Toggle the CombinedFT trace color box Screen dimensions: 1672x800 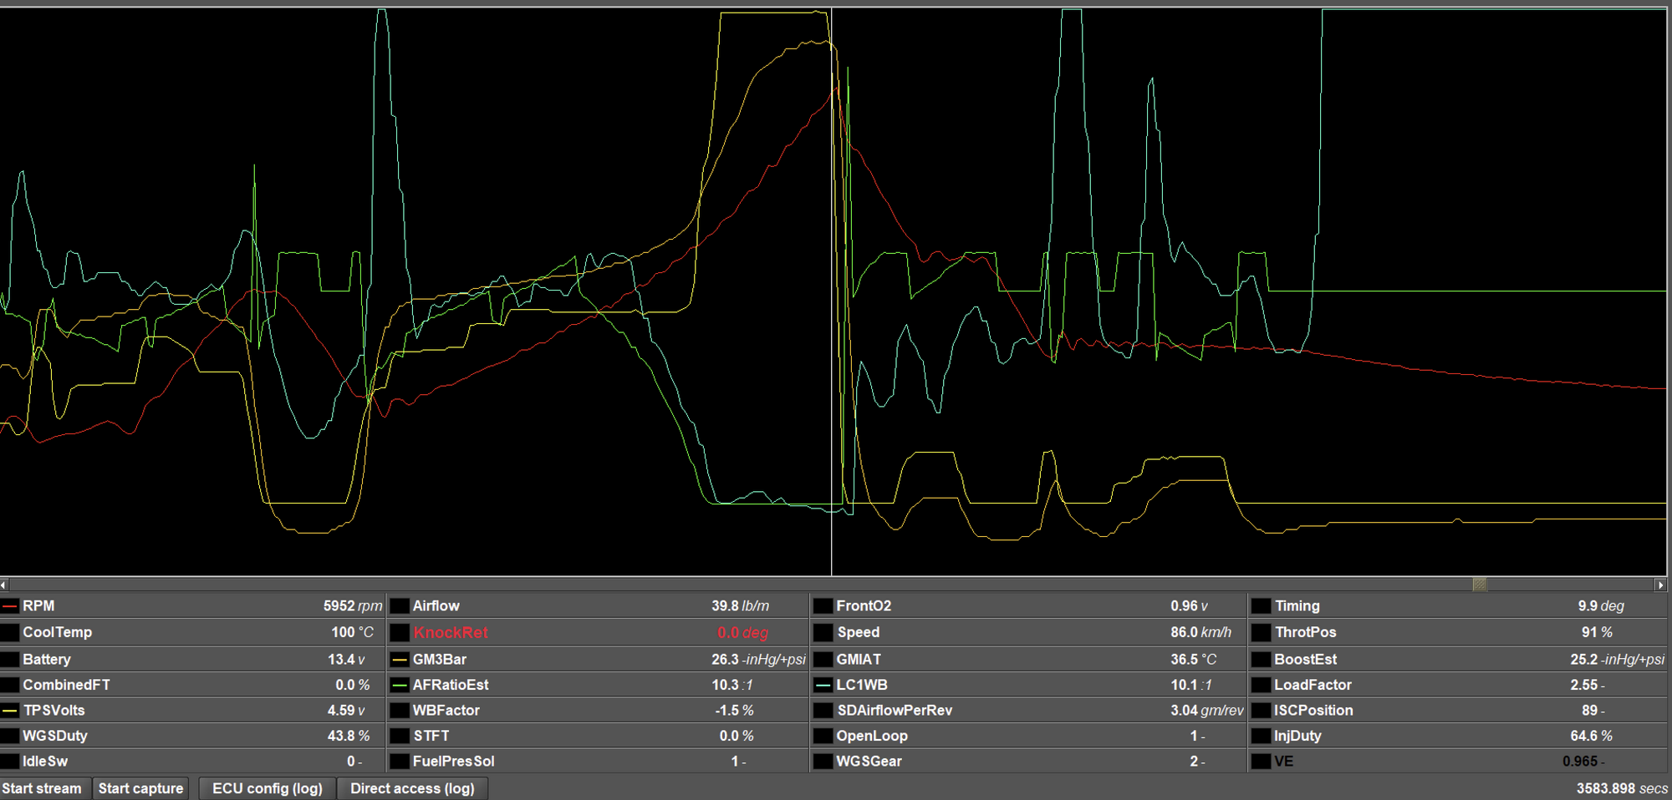10,685
